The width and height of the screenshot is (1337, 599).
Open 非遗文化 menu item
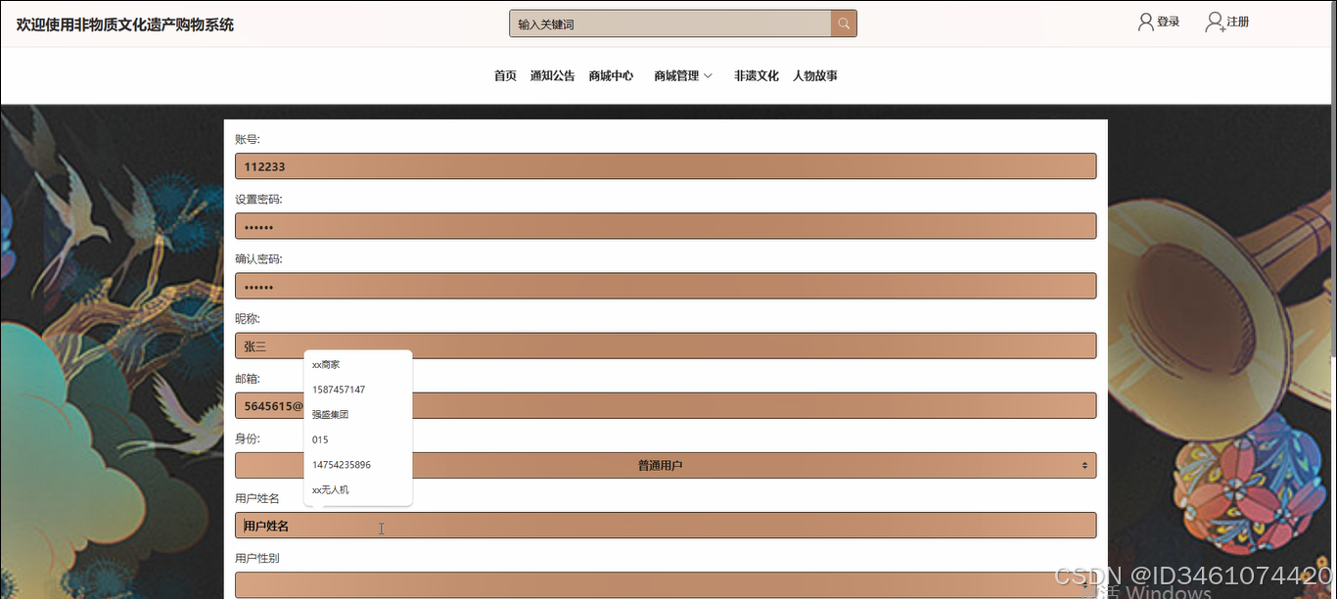coord(757,75)
